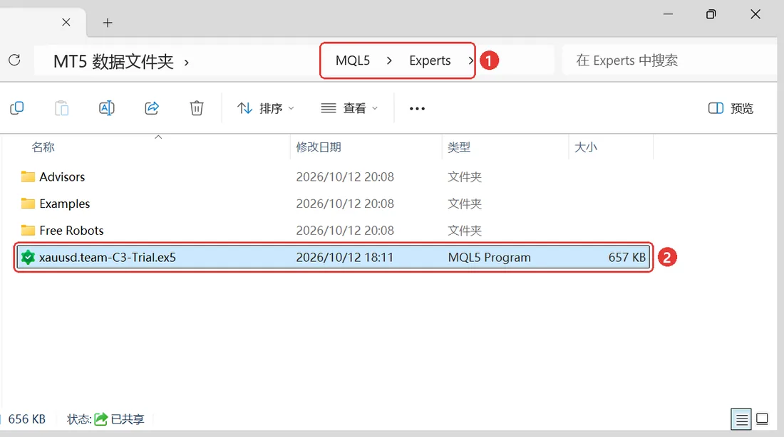The height and width of the screenshot is (437, 784).
Task: Add a new tab
Action: pos(108,23)
